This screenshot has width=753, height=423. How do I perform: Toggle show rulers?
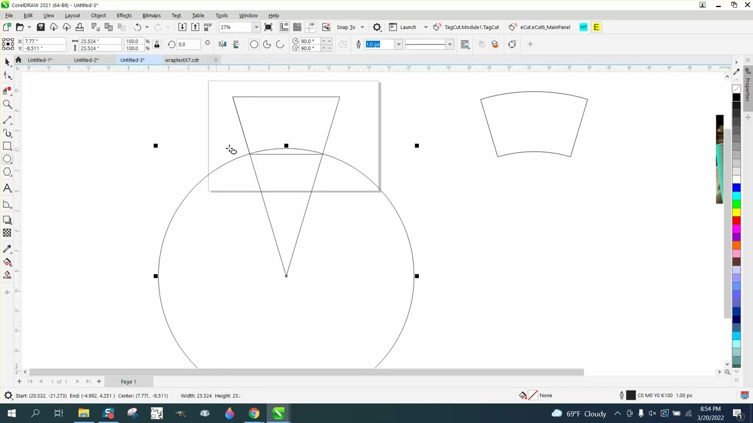tap(285, 27)
